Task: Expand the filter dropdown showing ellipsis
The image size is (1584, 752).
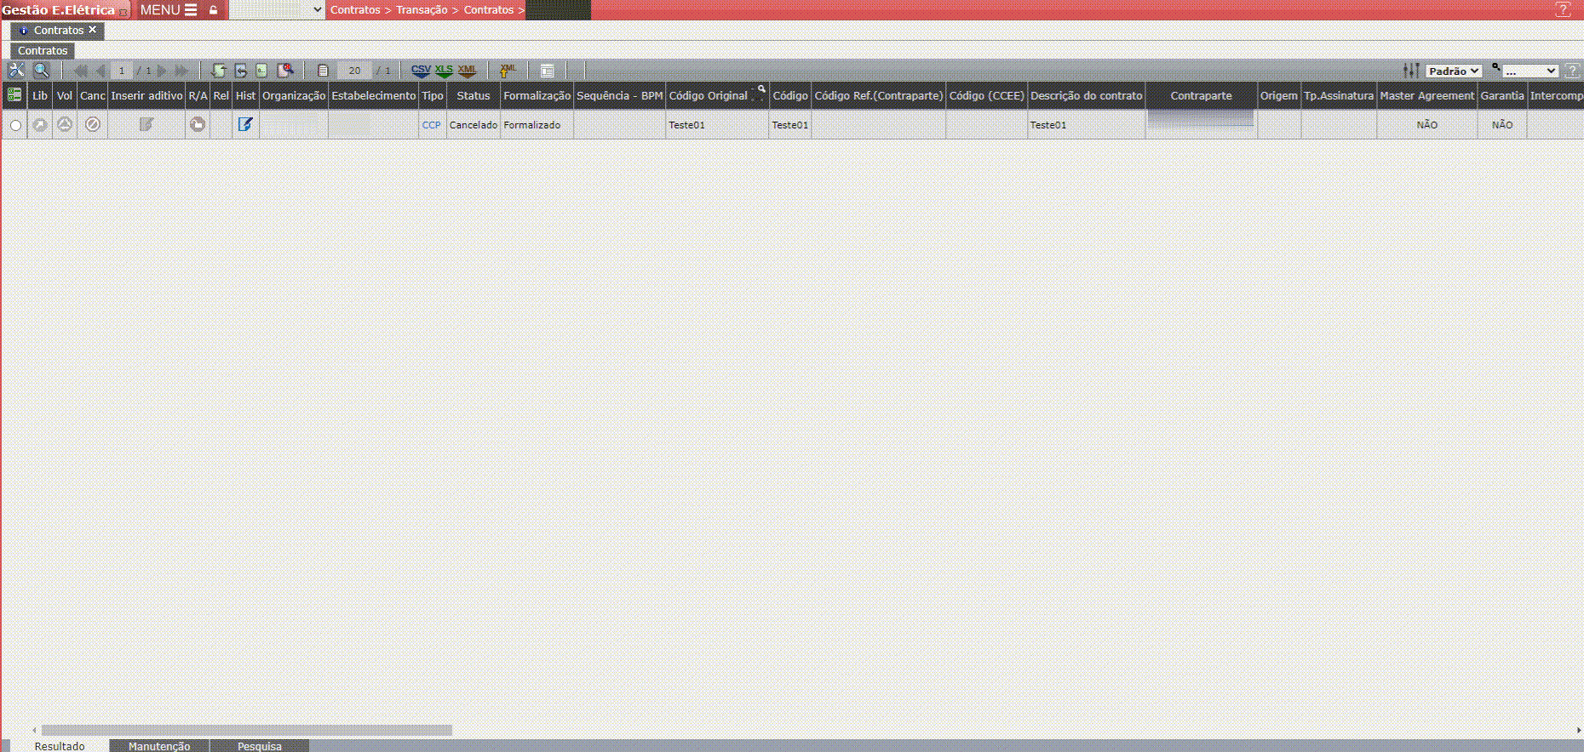Action: pyautogui.click(x=1529, y=71)
